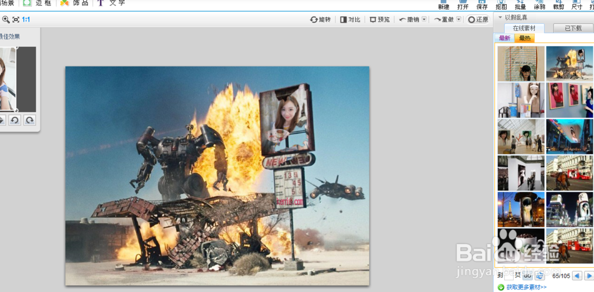Image resolution: width=594 pixels, height=292 pixels.
Task: Open the 边框 (frame) tab
Action: (x=37, y=3)
